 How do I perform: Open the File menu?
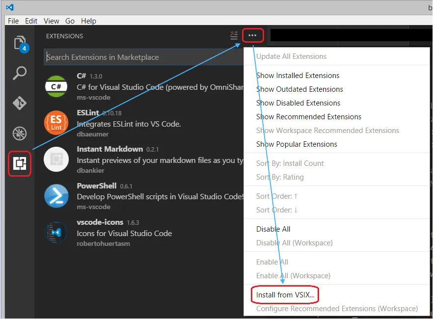tap(13, 21)
